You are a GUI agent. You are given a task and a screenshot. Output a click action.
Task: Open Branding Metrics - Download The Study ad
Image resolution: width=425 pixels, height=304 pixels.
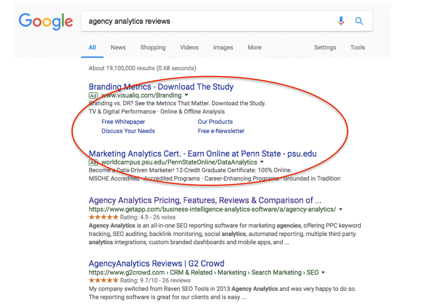[x=161, y=87]
